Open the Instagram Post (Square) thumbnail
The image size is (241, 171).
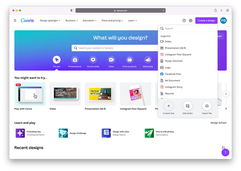click(136, 94)
